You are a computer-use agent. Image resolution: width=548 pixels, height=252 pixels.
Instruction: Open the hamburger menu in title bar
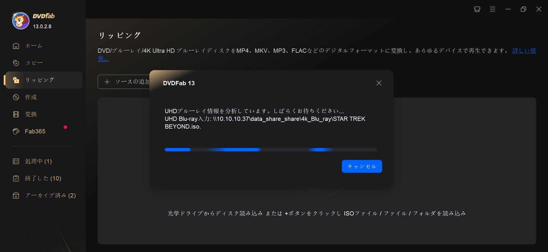click(493, 9)
